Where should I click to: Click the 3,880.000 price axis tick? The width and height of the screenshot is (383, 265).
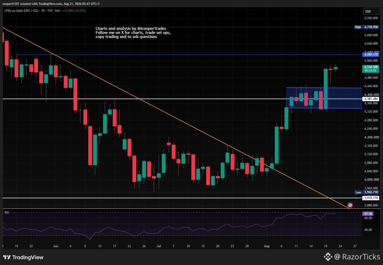point(371,205)
